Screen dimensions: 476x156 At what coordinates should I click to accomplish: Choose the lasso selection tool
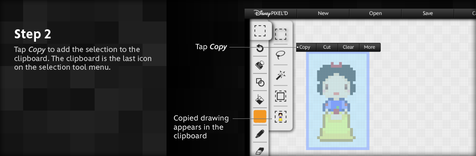(x=281, y=55)
